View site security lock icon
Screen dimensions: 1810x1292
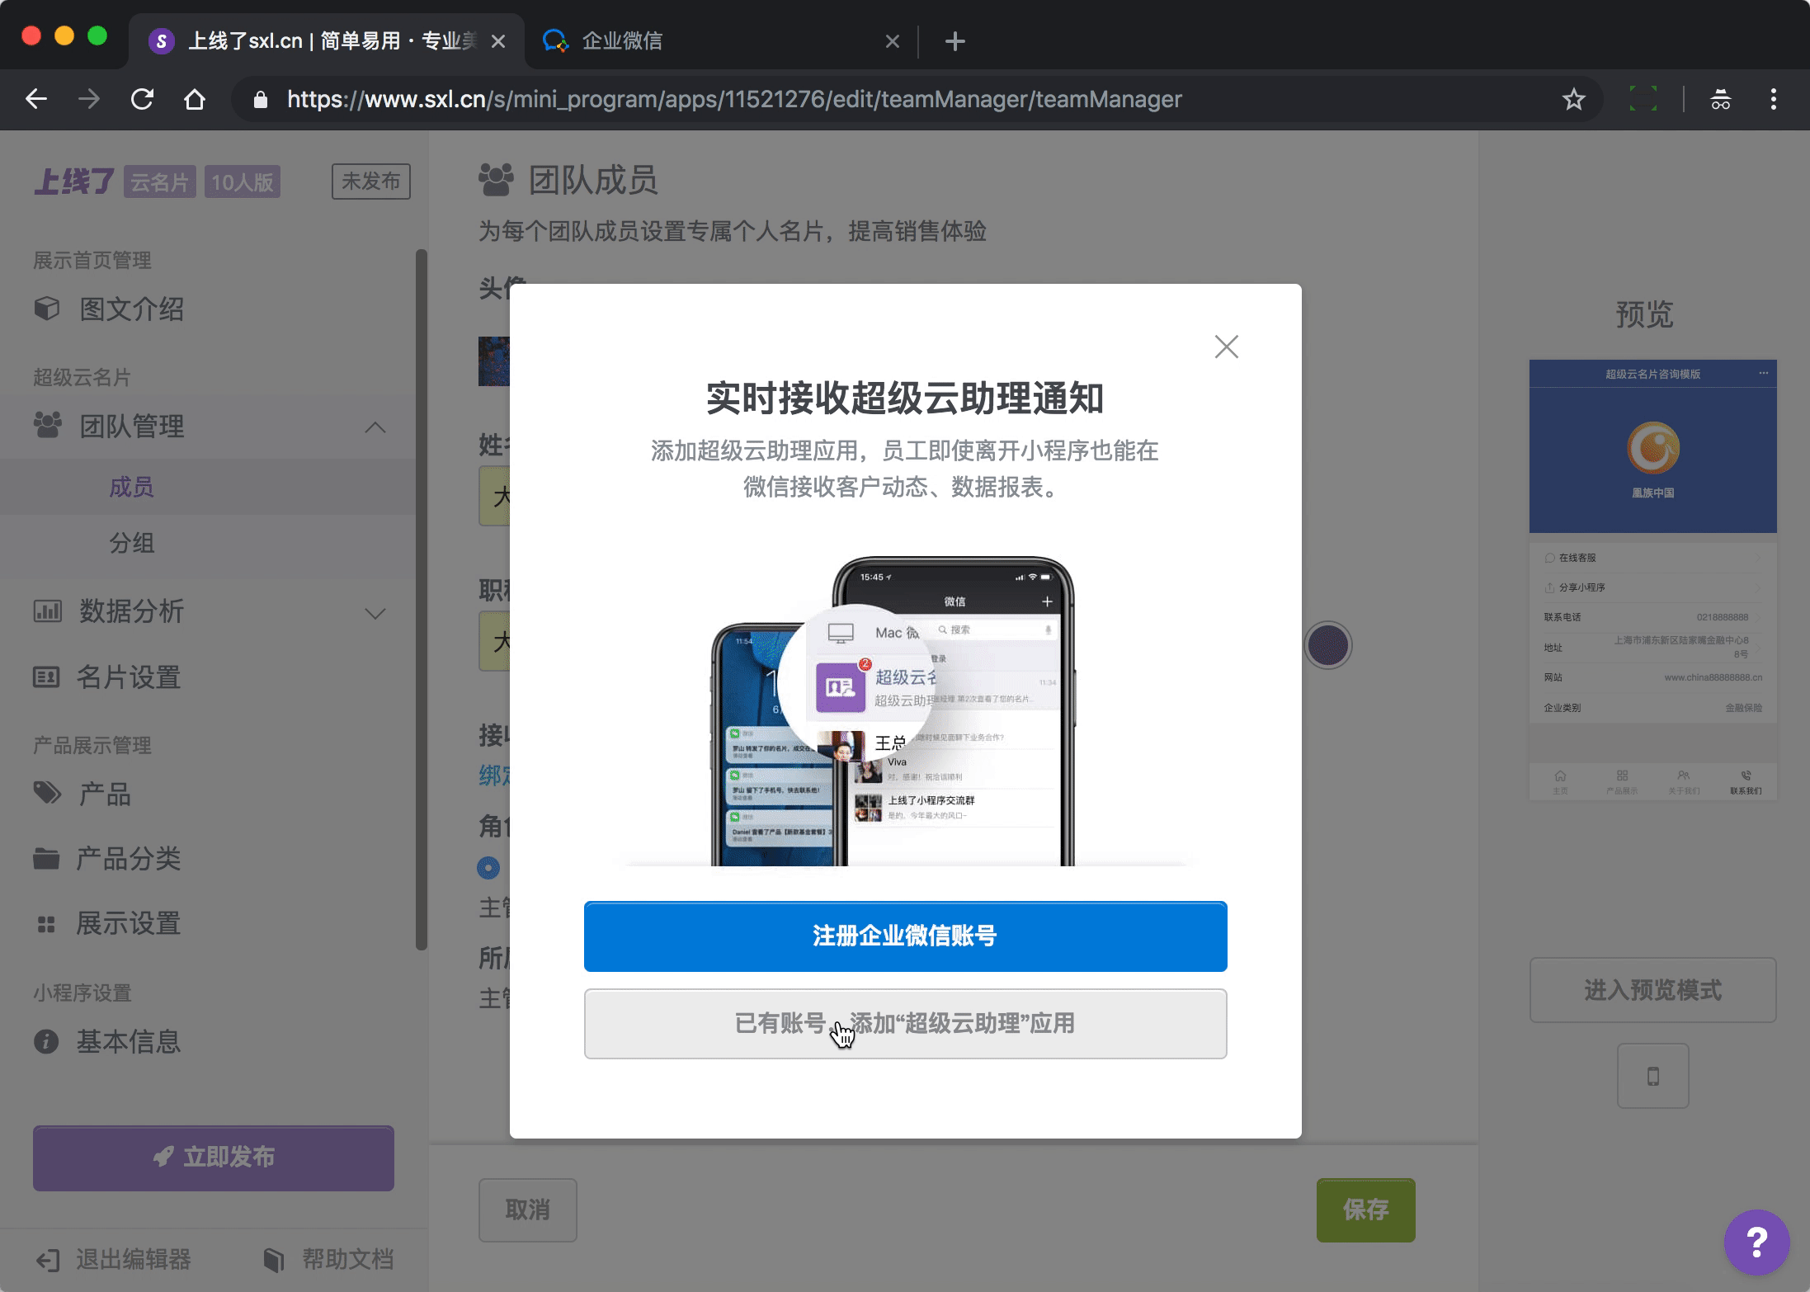pos(261,100)
